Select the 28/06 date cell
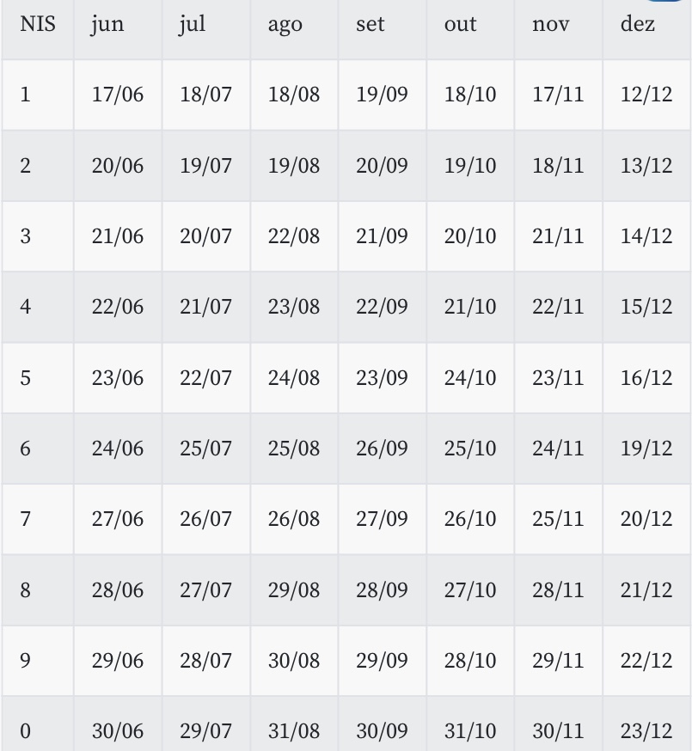 (118, 590)
